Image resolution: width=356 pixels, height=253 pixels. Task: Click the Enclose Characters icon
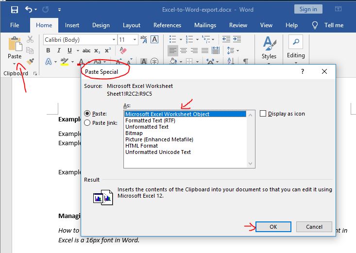click(154, 61)
